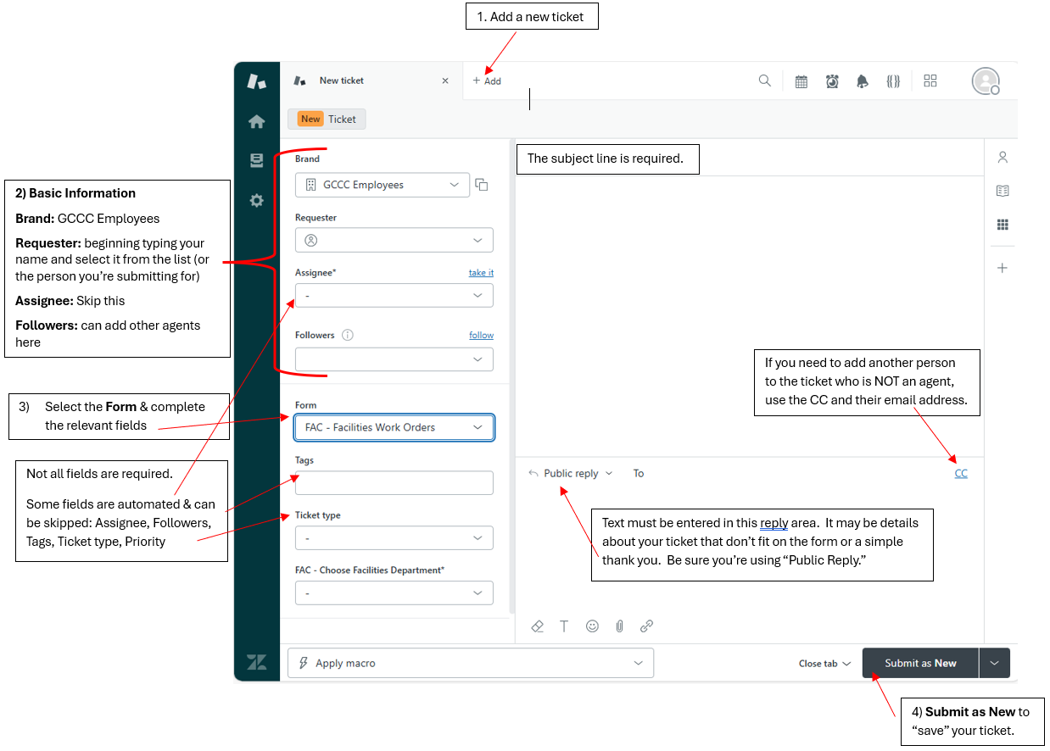Select the Home icon in the left sidebar
Viewport: 1050px width, 751px height.
point(257,121)
